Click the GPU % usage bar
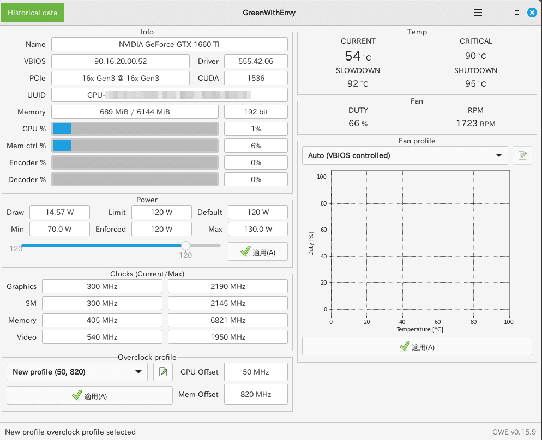This screenshot has height=440, width=542. coord(135,129)
